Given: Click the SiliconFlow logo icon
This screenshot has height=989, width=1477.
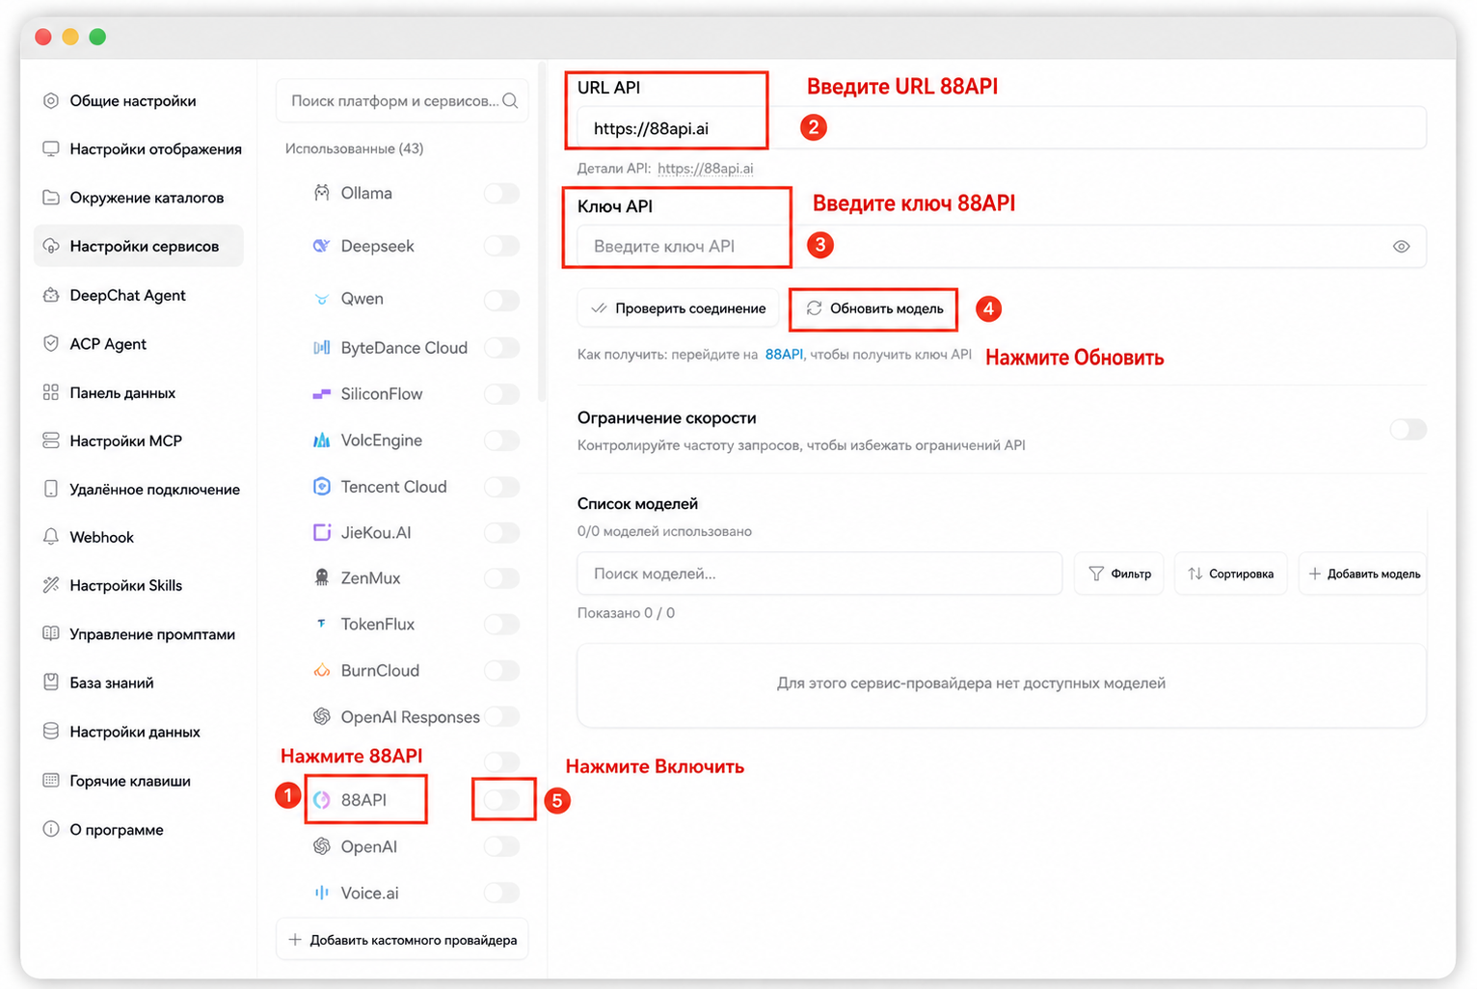Looking at the screenshot, I should (x=322, y=393).
